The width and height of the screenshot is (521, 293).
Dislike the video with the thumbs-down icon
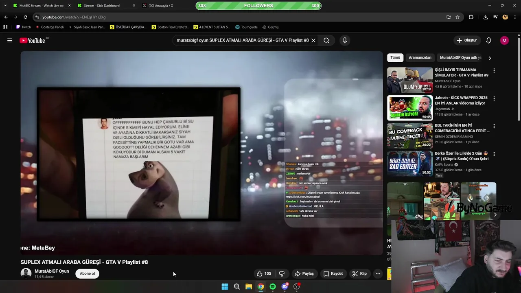pyautogui.click(x=282, y=273)
